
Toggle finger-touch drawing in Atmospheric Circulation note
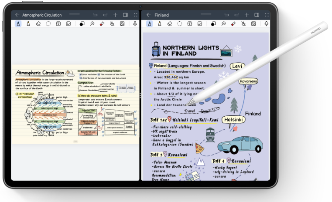coord(112,24)
